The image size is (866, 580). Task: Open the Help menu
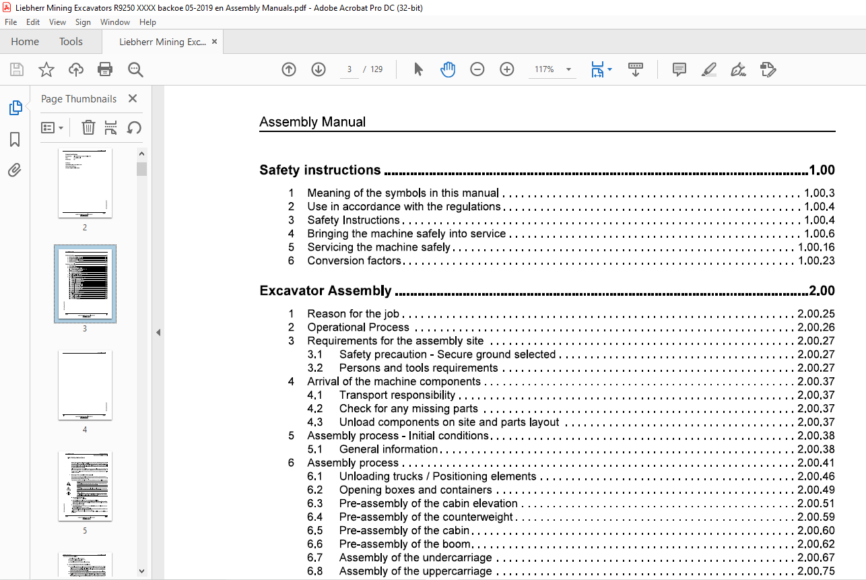147,22
